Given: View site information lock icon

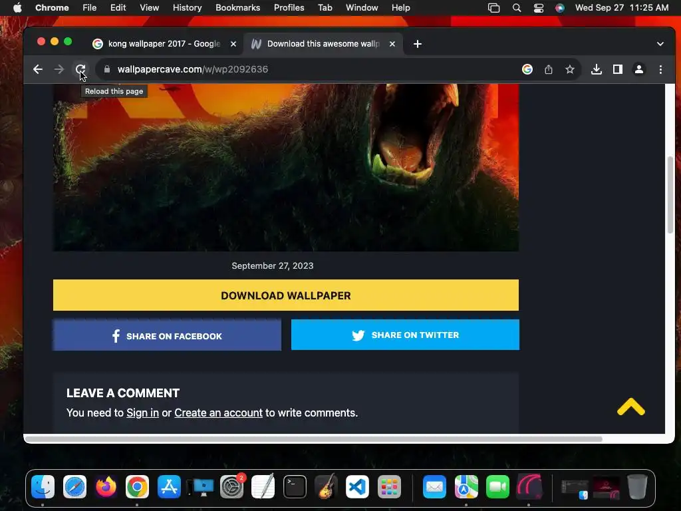Looking at the screenshot, I should pos(107,69).
